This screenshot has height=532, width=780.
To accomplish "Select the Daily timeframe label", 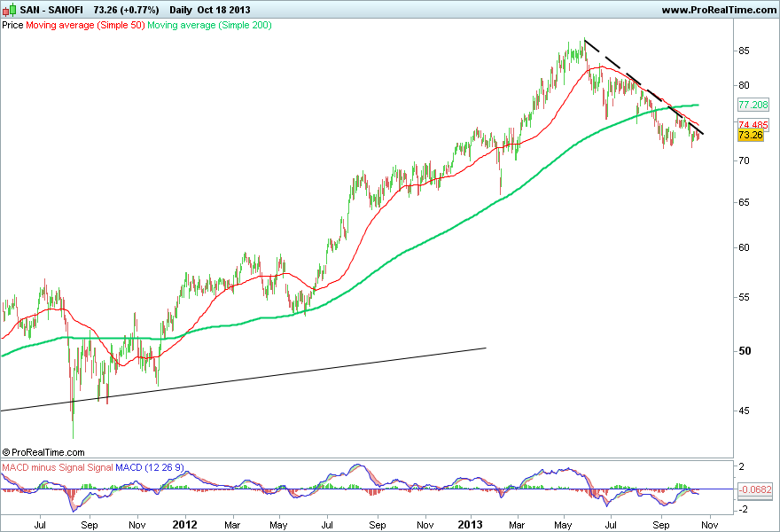I will (x=181, y=10).
